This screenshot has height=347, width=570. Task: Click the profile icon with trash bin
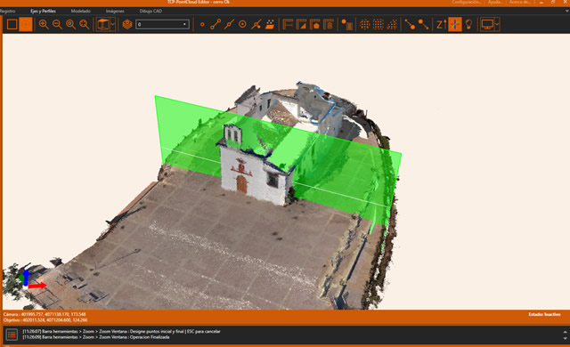click(x=329, y=24)
